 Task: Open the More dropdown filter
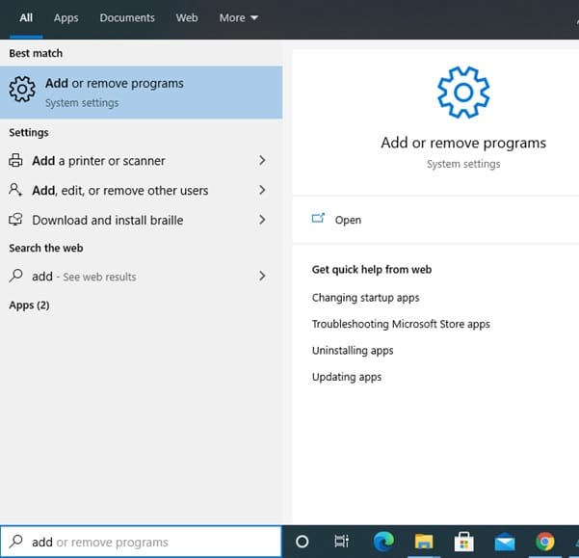[239, 17]
